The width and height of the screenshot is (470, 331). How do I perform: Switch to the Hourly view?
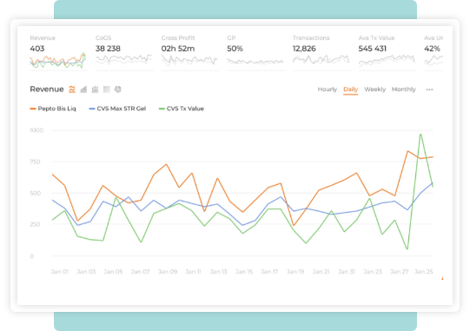(x=328, y=89)
